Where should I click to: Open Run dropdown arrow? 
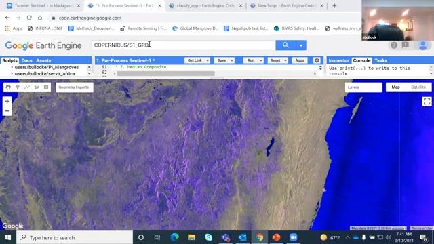pyautogui.click(x=260, y=60)
